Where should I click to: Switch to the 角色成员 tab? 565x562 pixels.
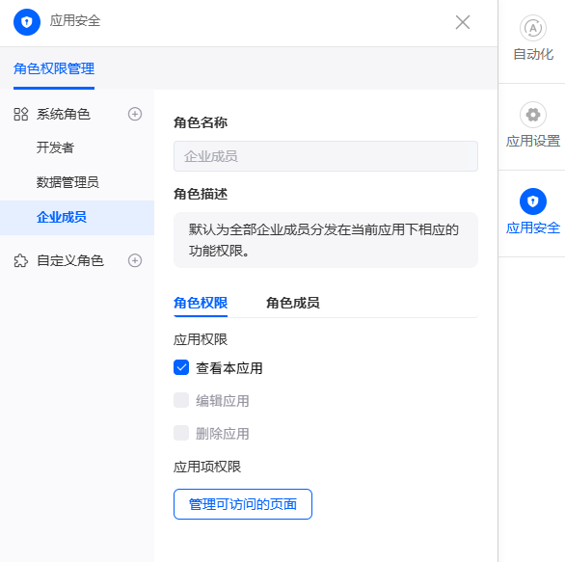pos(292,303)
